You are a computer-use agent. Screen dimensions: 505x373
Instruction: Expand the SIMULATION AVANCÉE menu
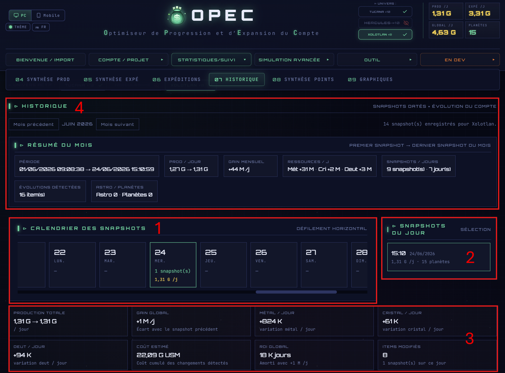(294, 60)
